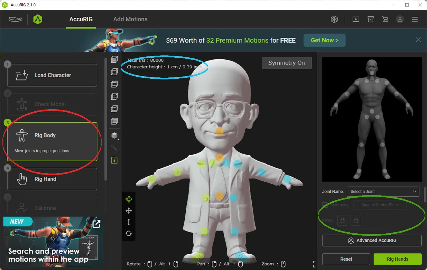This screenshot has width=427, height=270.
Task: Open the Select a Joint dropdown
Action: click(x=383, y=192)
